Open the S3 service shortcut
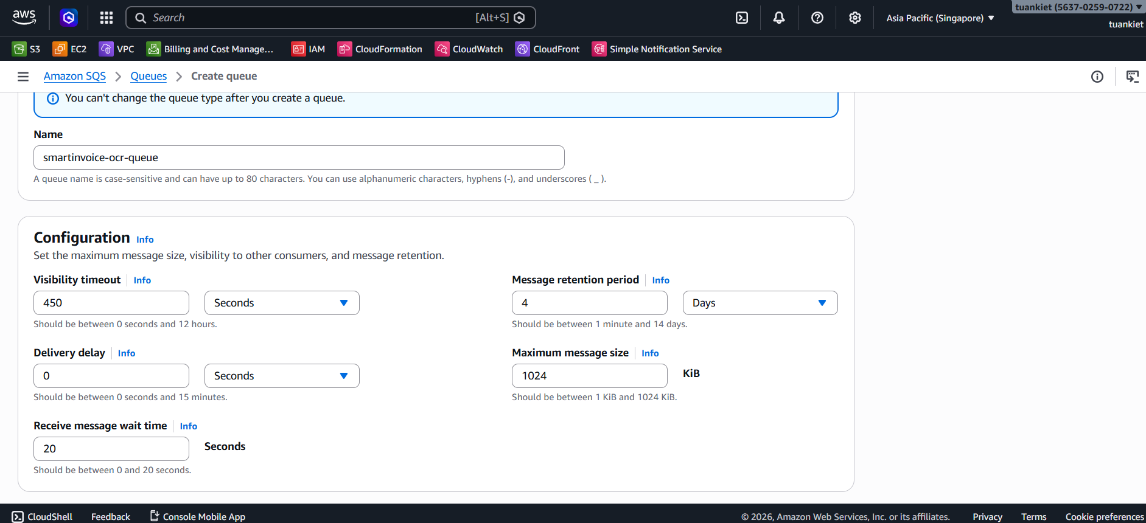Viewport: 1146px width, 523px height. tap(26, 49)
